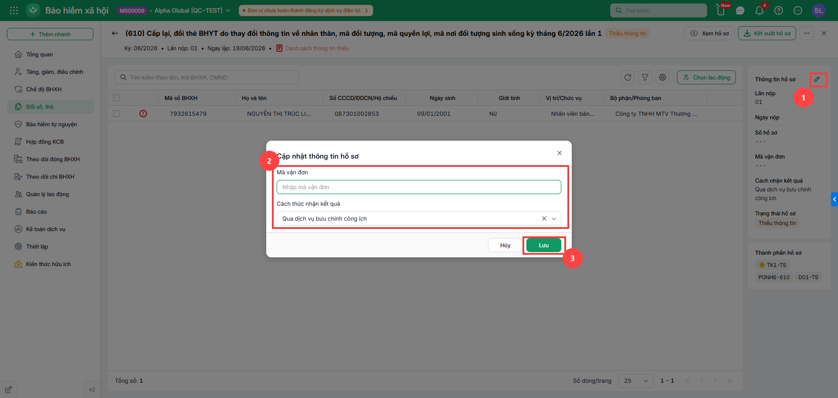This screenshot has height=398, width=838.
Task: Open Thiết lập settings menu
Action: pyautogui.click(x=50, y=246)
